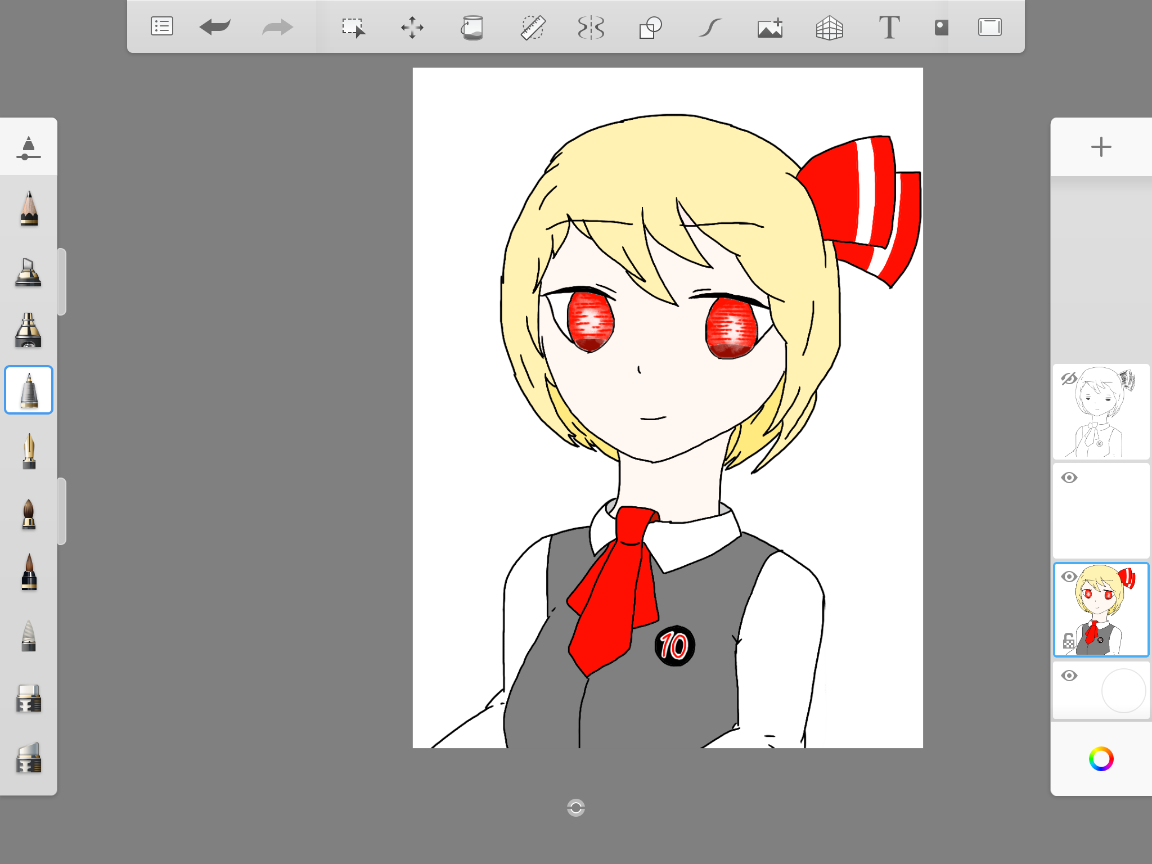Select the technical pen brush
The width and height of the screenshot is (1152, 864).
pos(28,330)
